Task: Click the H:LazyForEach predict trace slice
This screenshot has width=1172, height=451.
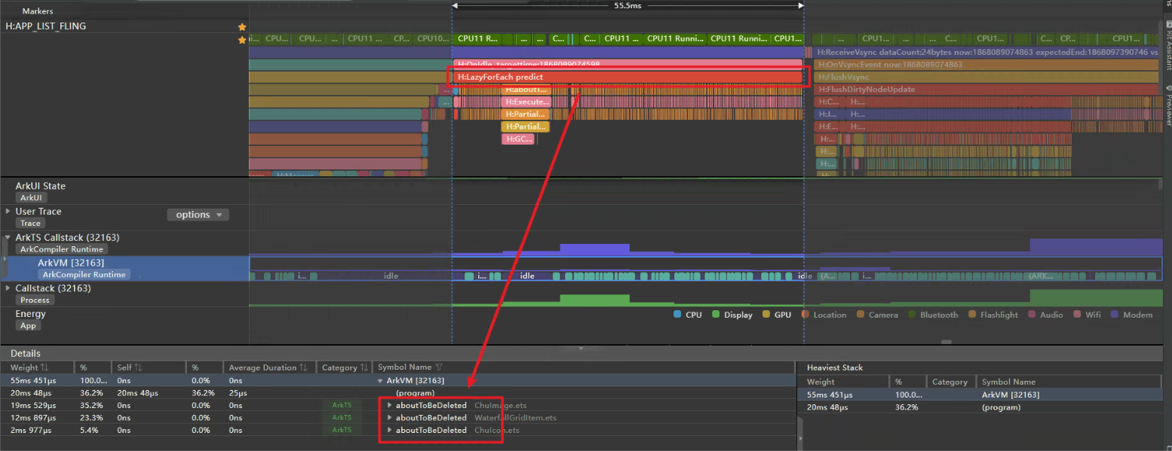Action: tap(626, 77)
